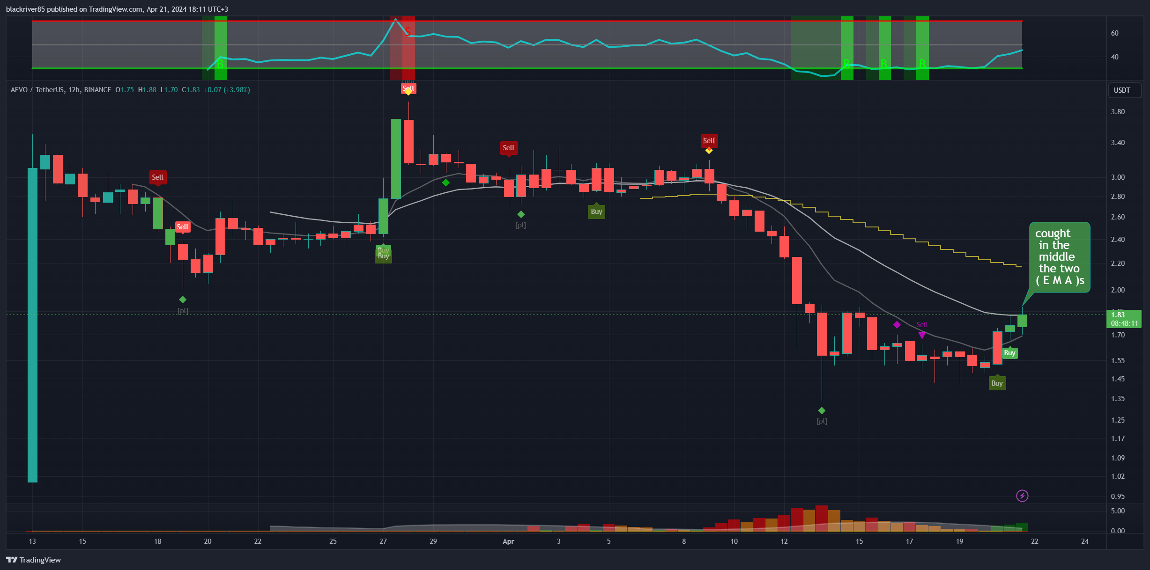
Task: Click the close value C1.83 in the legend
Action: coord(191,90)
